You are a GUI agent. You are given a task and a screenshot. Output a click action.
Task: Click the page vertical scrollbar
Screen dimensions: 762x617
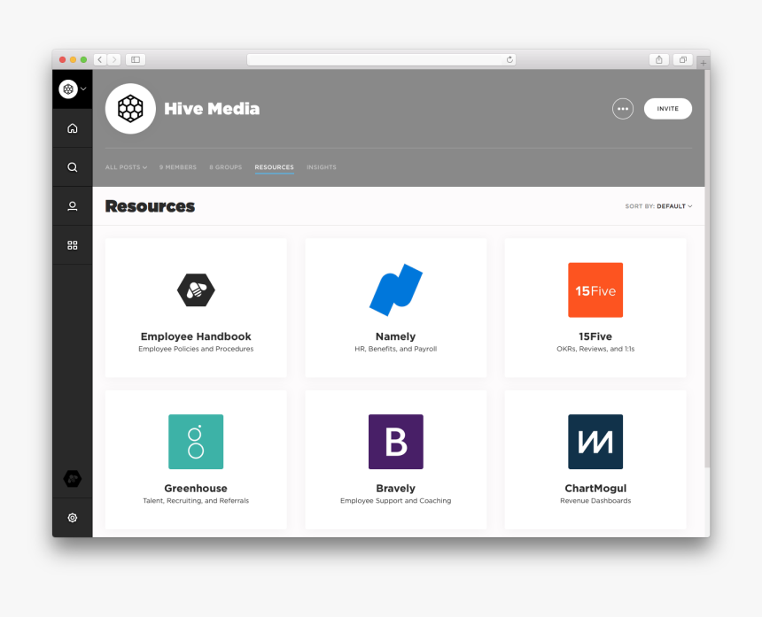click(707, 269)
